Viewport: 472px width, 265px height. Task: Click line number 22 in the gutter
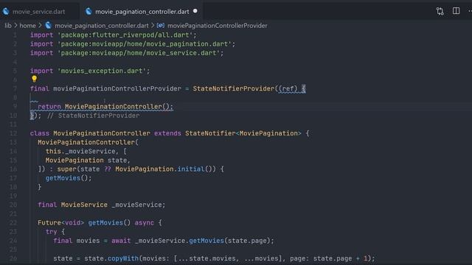coord(13,223)
